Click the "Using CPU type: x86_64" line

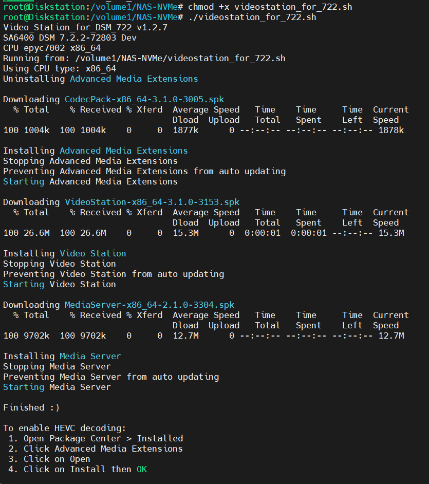[x=60, y=68]
